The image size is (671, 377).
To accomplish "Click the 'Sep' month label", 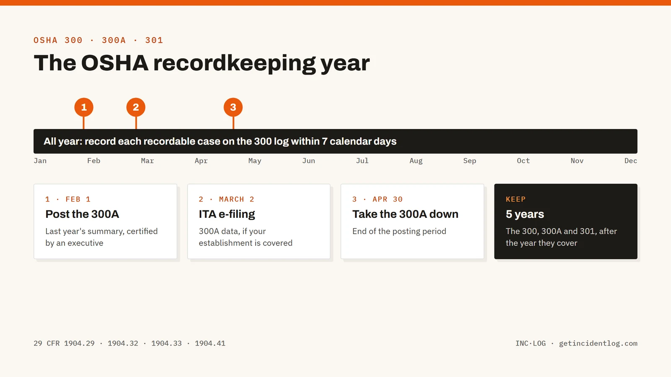I will click(470, 161).
